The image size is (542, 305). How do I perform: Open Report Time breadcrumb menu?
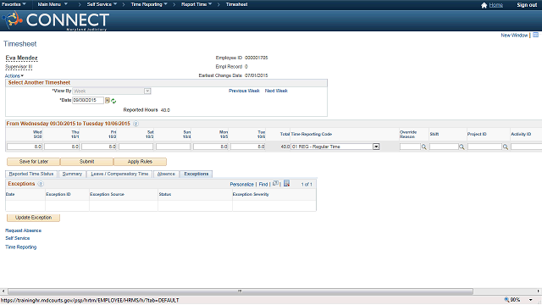point(196,4)
